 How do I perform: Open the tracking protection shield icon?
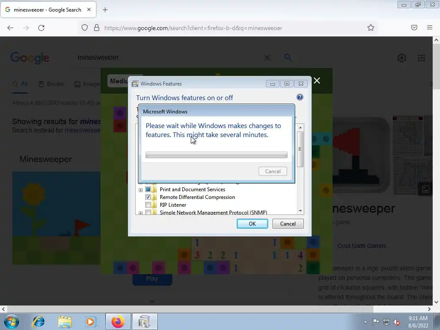pyautogui.click(x=85, y=28)
